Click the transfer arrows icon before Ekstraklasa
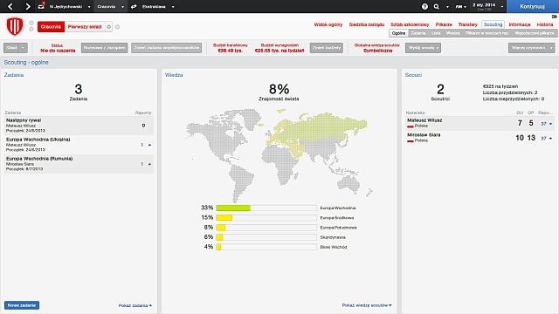Image resolution: width=559 pixels, height=314 pixels. click(x=134, y=6)
